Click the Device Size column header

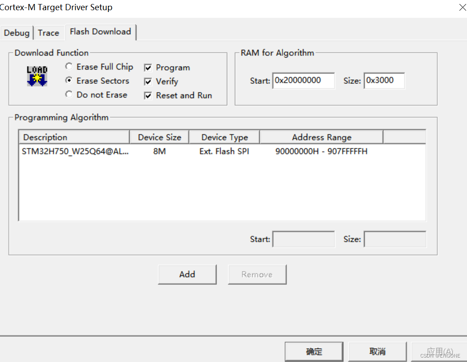[160, 137]
